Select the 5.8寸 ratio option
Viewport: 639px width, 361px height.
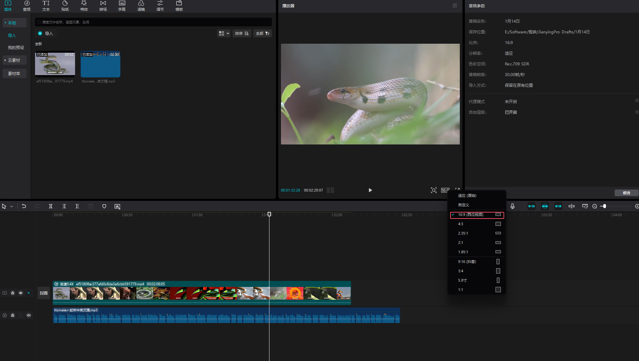pyautogui.click(x=477, y=280)
